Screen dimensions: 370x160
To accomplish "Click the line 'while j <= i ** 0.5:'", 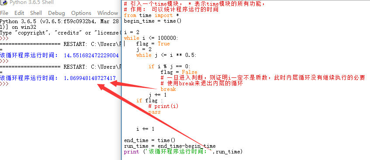I will tap(166, 55).
